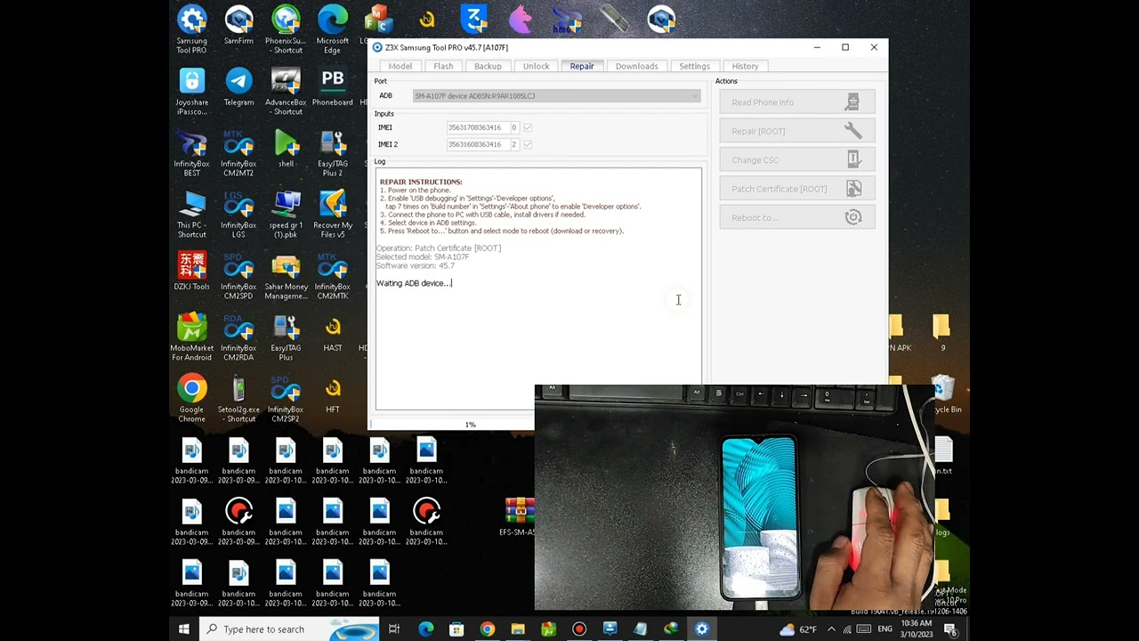Open EFS-SM-A5 WinRAR archive on desktop
Screen dimensions: 1139x641
pos(519,516)
